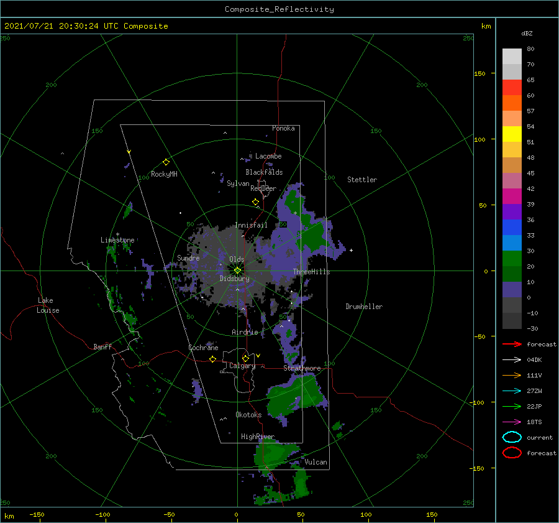Click the Banff label
Screen dimensions: 559x523
click(102, 346)
